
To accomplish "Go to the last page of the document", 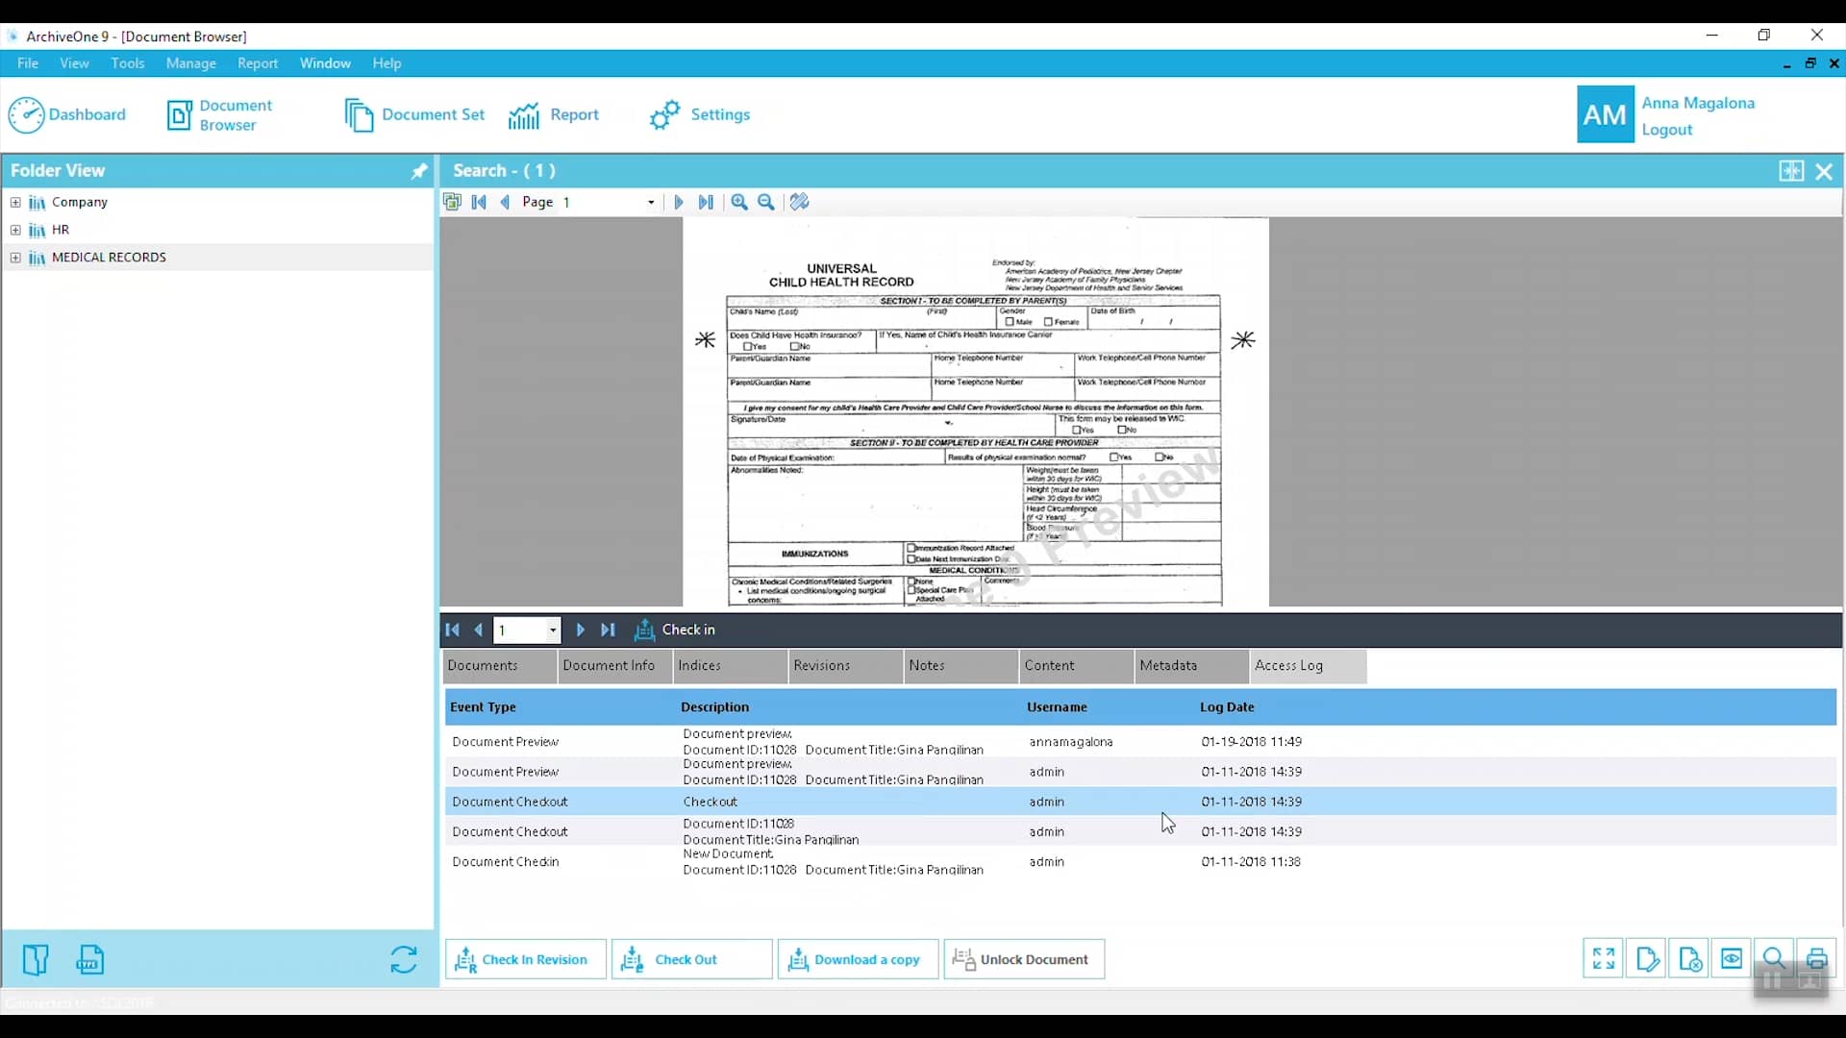I will pyautogui.click(x=707, y=202).
